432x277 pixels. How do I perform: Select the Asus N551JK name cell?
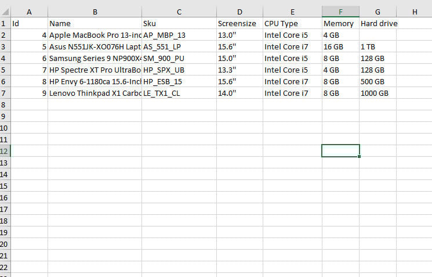tap(95, 46)
